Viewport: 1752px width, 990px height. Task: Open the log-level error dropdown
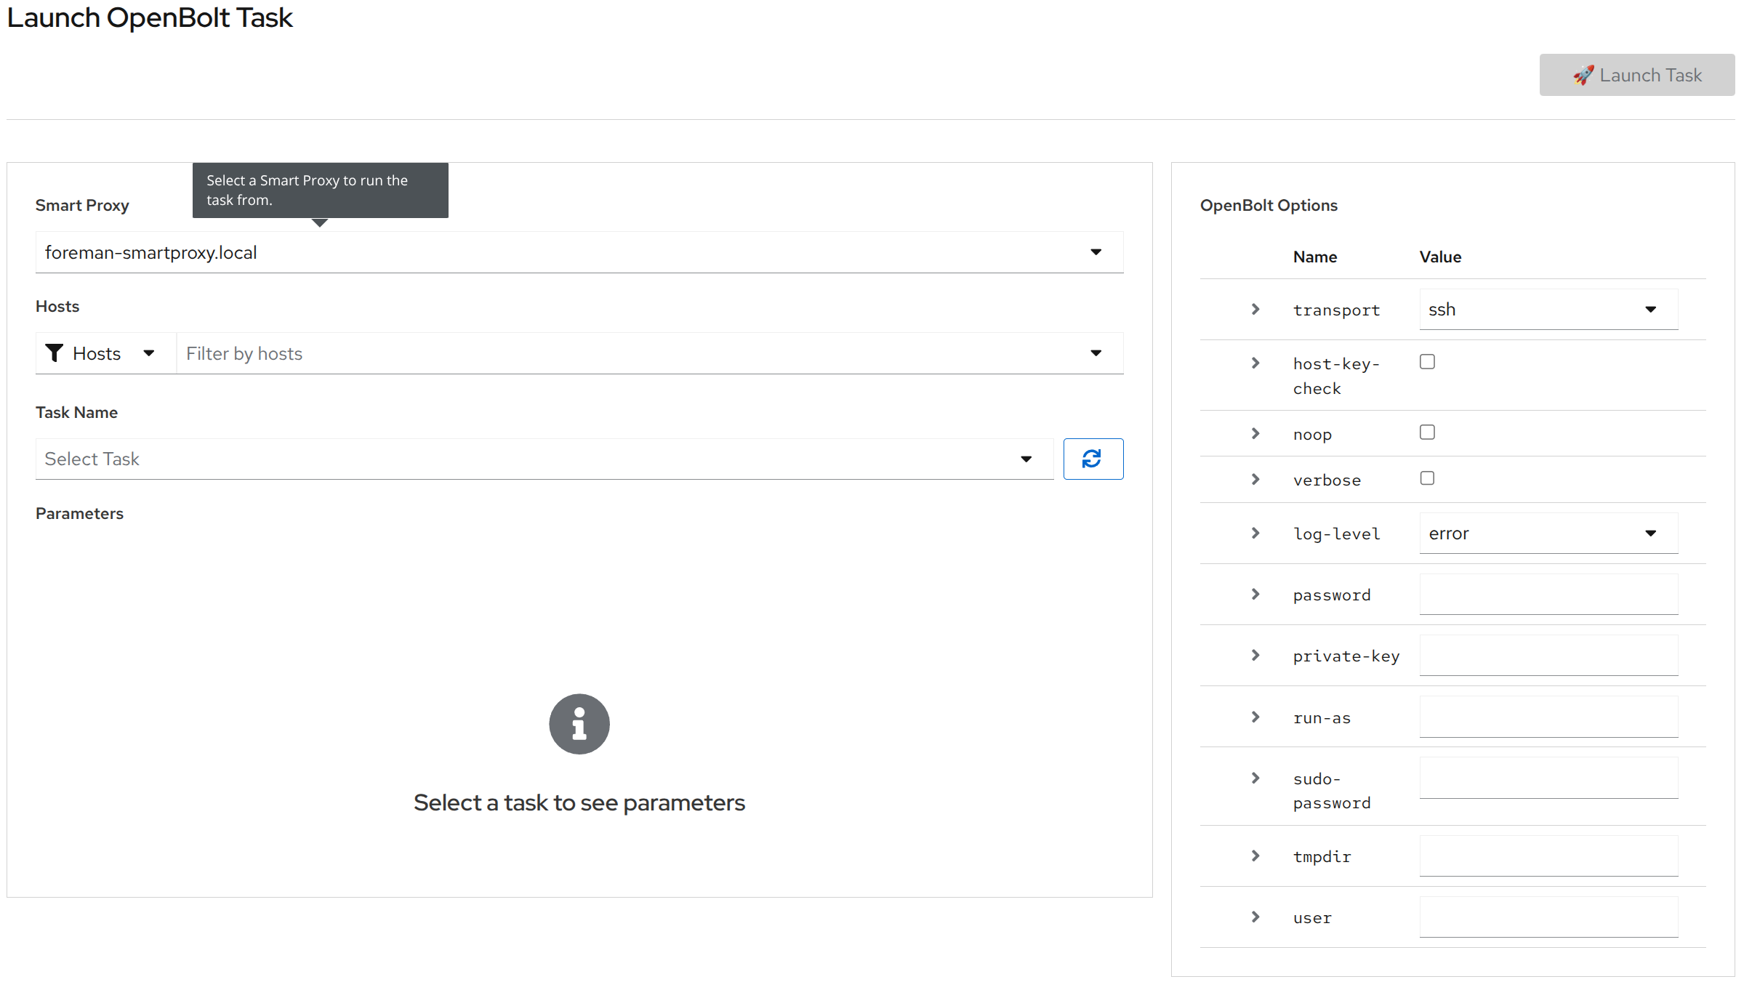(1548, 533)
